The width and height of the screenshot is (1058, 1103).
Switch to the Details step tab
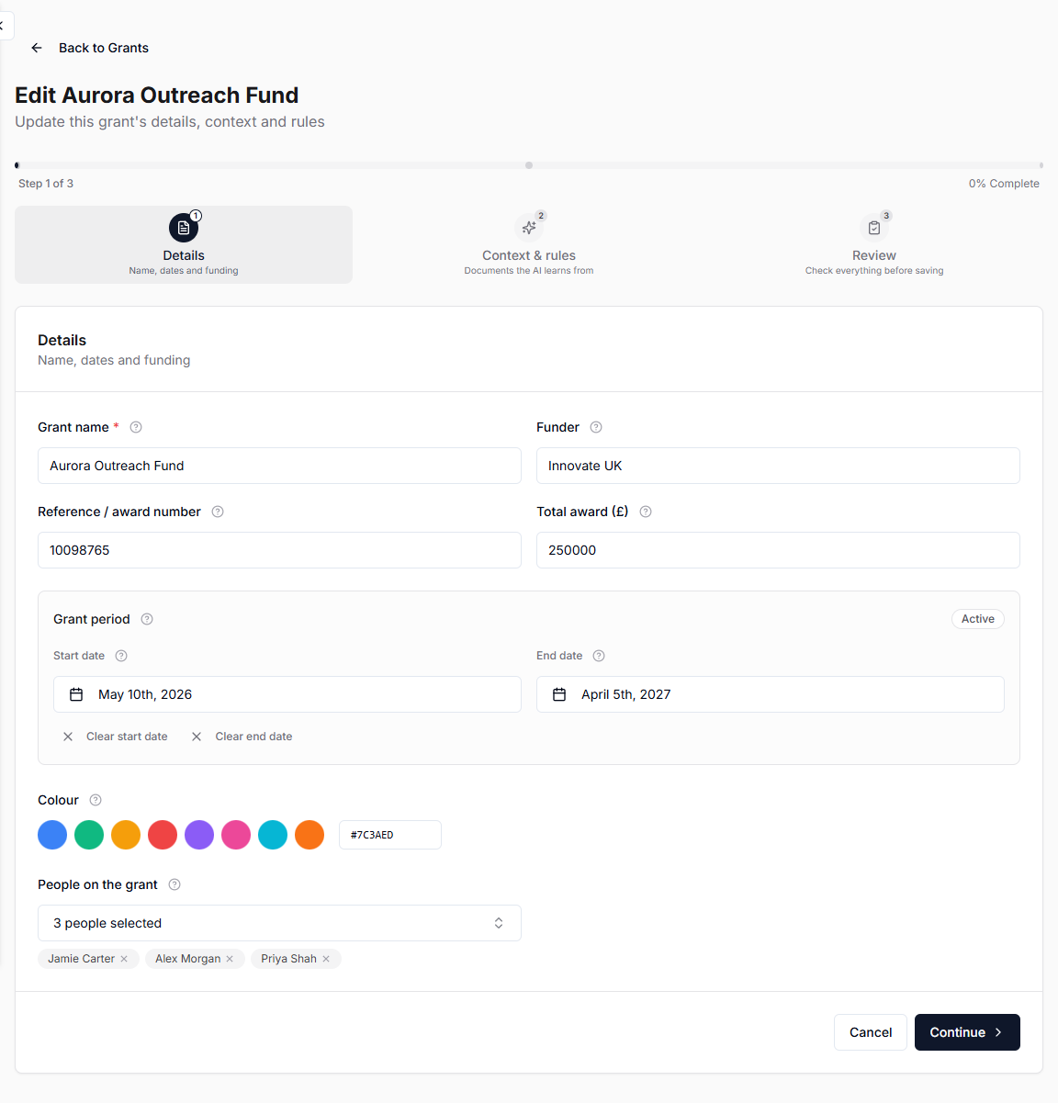coord(184,244)
